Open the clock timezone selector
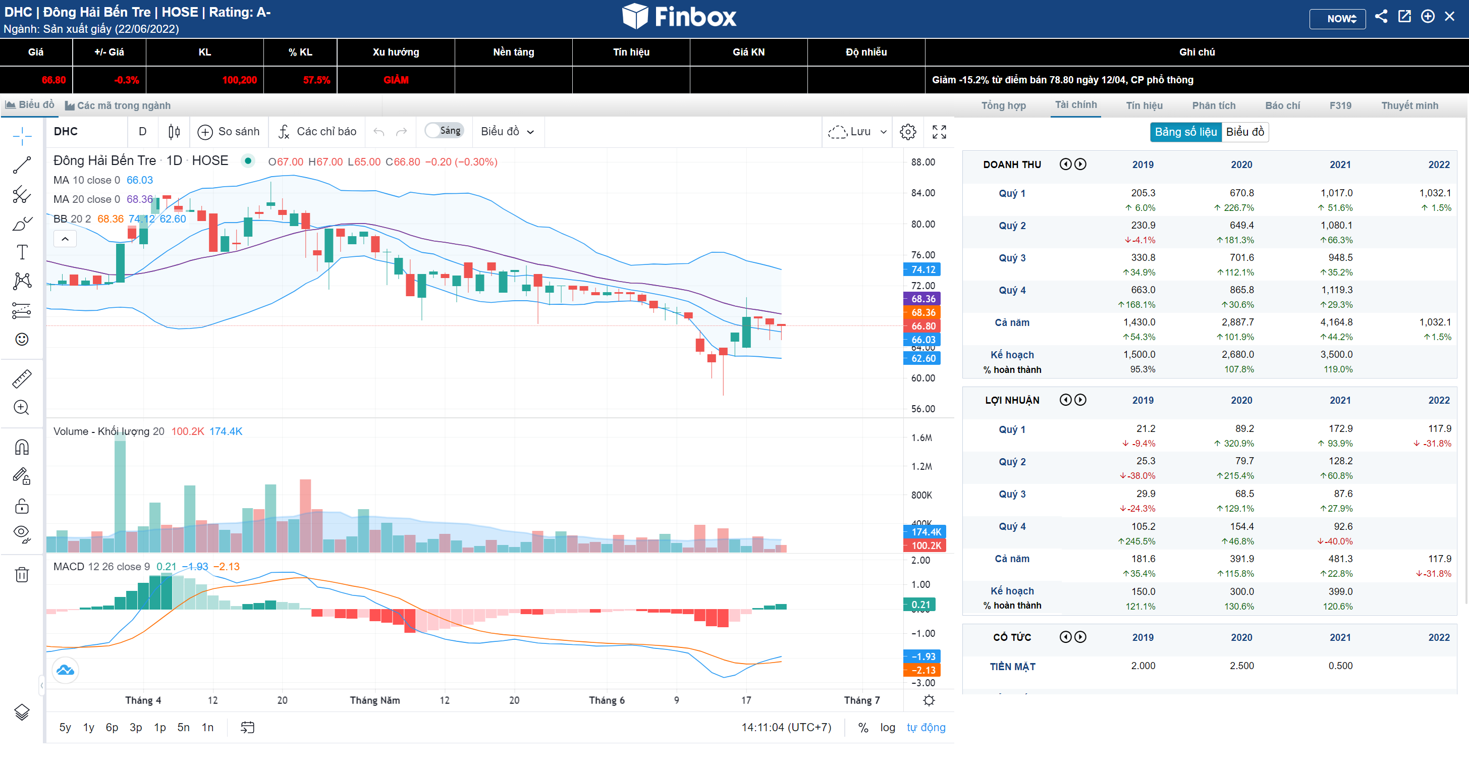1469x766 pixels. point(786,727)
